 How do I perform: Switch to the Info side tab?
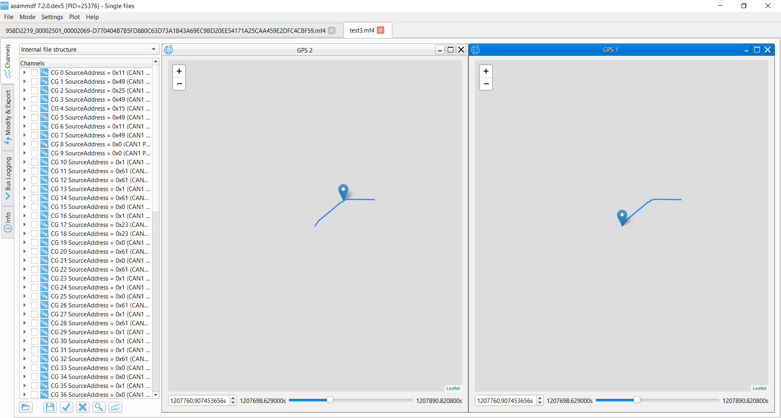8,222
